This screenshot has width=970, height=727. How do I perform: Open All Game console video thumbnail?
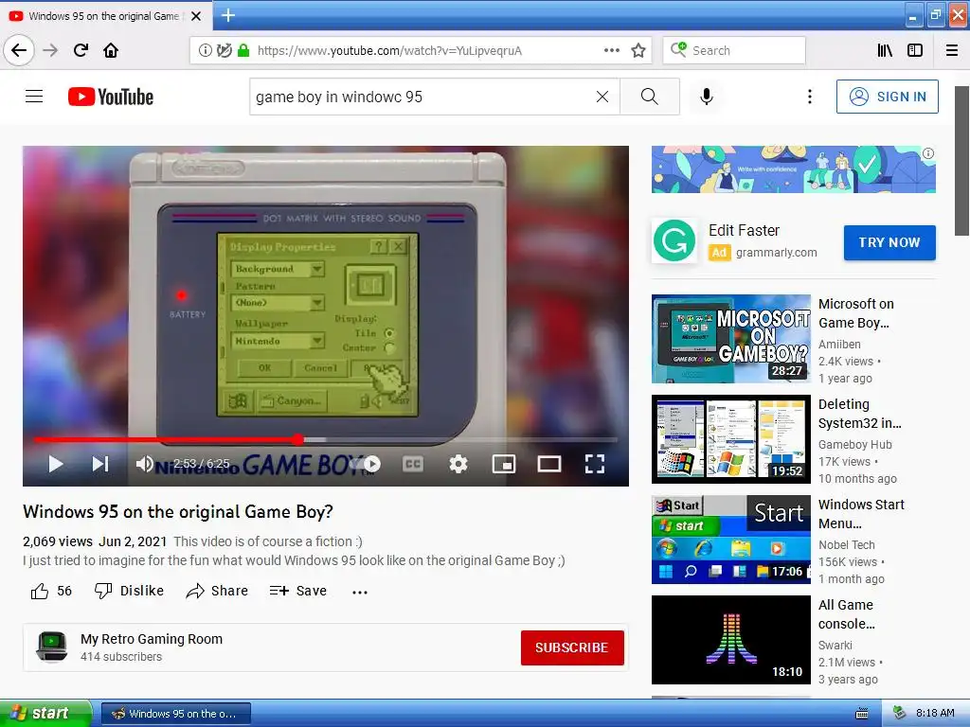click(730, 639)
